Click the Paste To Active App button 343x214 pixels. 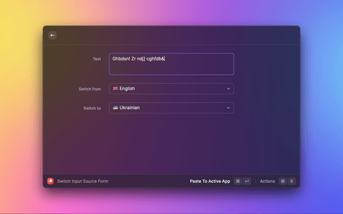pyautogui.click(x=210, y=181)
